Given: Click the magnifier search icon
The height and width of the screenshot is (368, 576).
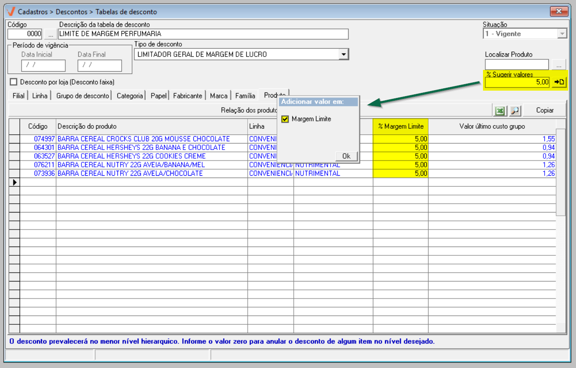Looking at the screenshot, I should (x=514, y=110).
